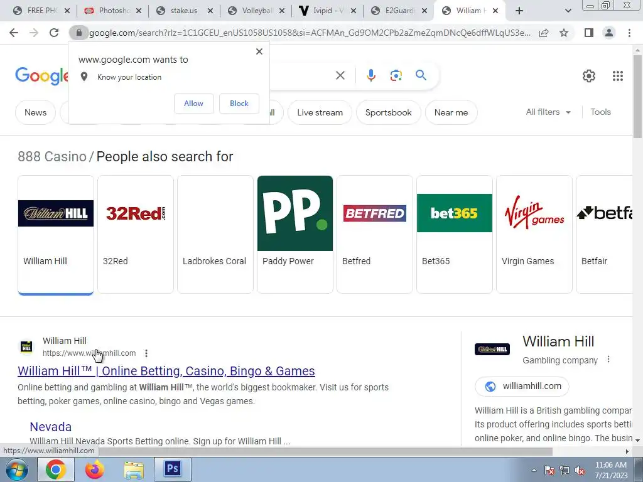The width and height of the screenshot is (643, 482).
Task: Bookmark this page with star icon
Action: click(x=564, y=33)
